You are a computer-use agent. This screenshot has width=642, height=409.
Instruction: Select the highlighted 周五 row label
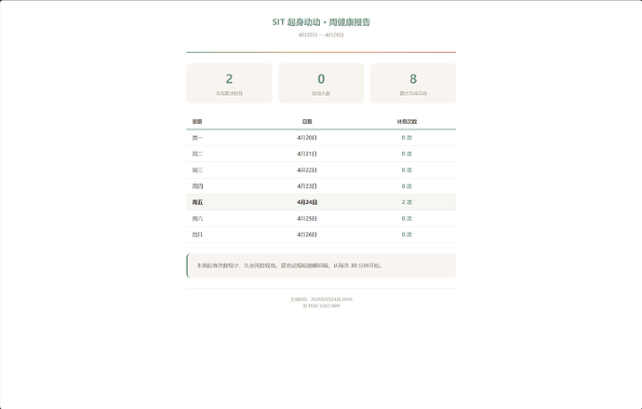coord(197,202)
